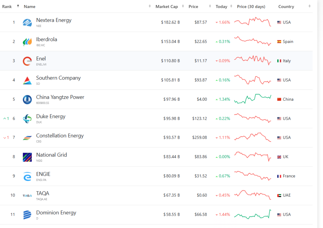Open the Southern Company link
Screen dimensions: 323x228
[x=58, y=78]
